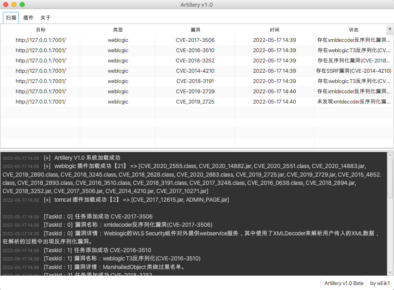
Task: Select the CVE-2019-2729 cell
Action: tap(195, 92)
